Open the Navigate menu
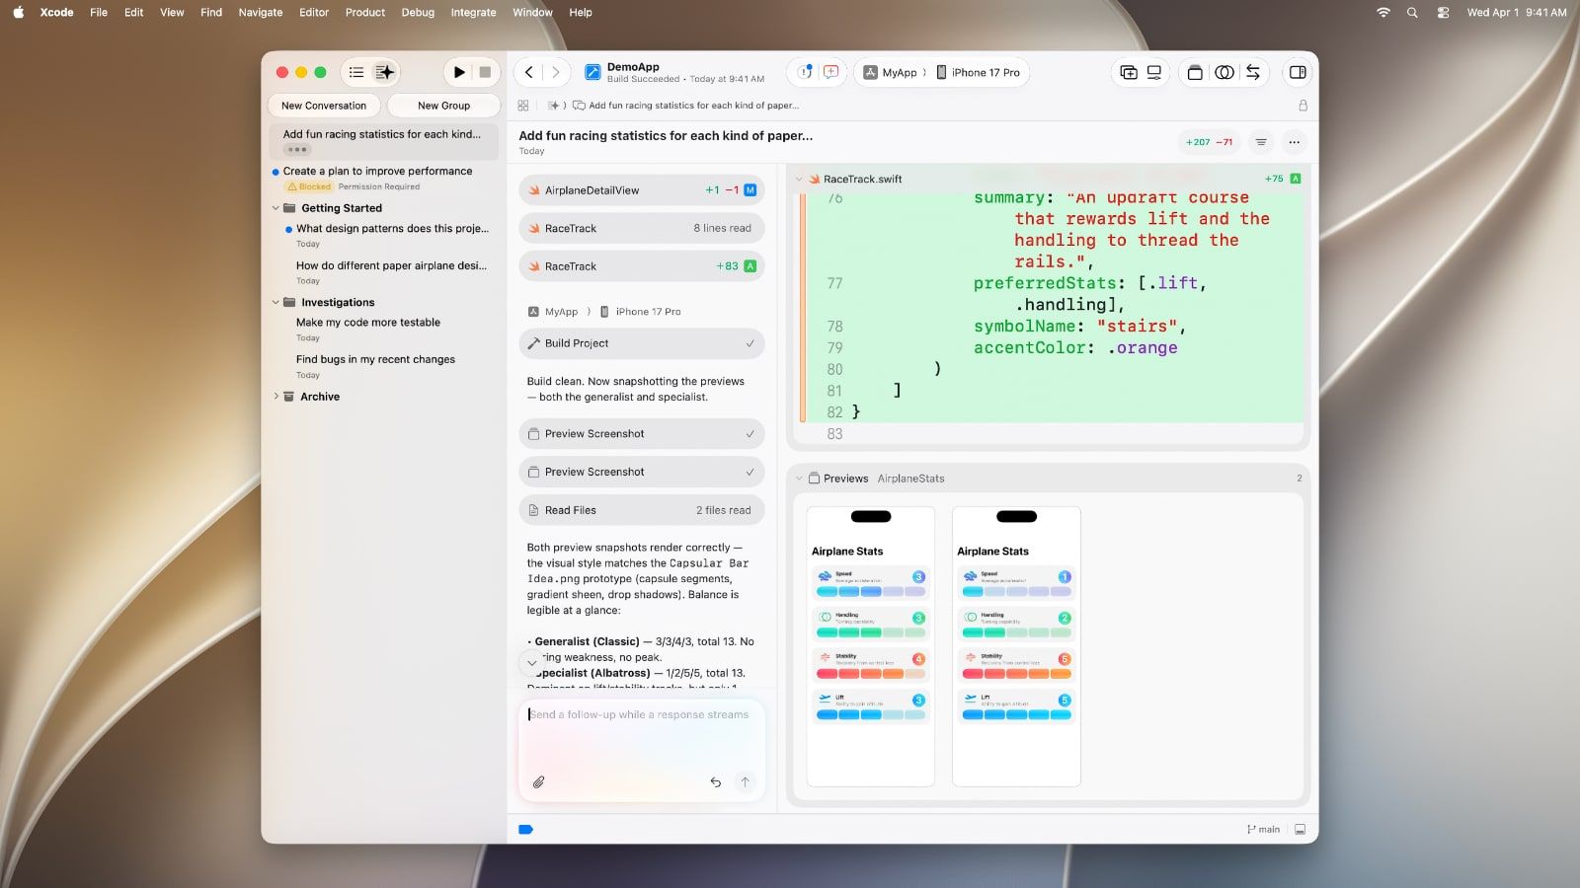Image resolution: width=1580 pixels, height=888 pixels. 261,13
